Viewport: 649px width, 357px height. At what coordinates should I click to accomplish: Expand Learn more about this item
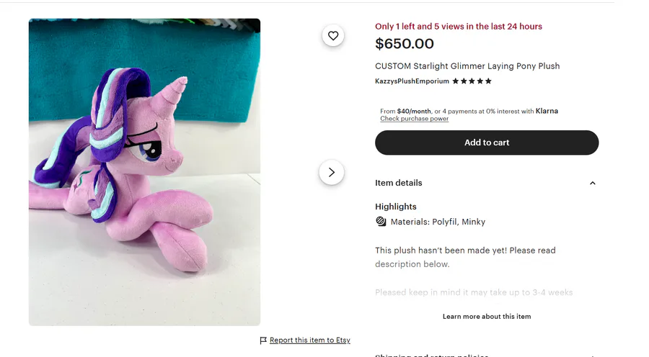tap(487, 316)
